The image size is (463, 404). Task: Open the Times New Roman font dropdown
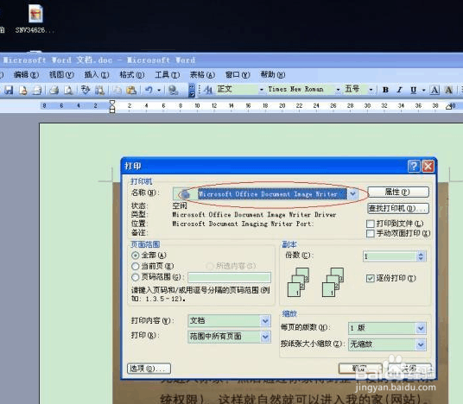(x=338, y=90)
